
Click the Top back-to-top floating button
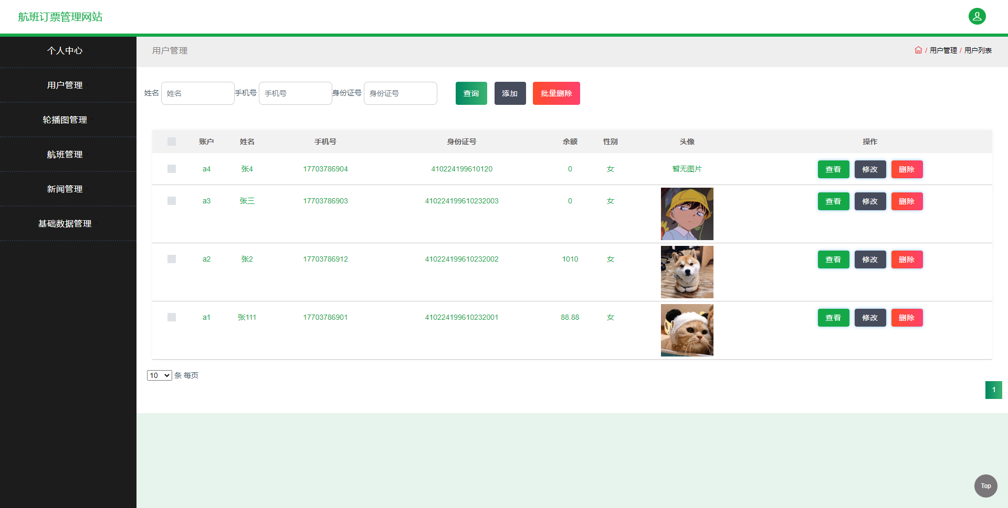click(985, 486)
